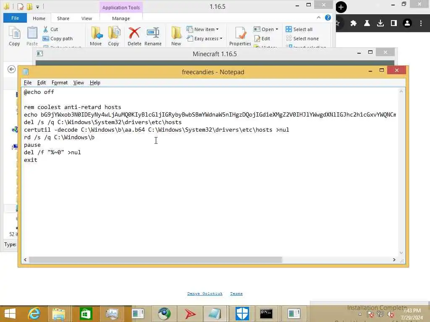Click the Properties icon in the ribbon
This screenshot has width=430, height=322.
click(240, 36)
